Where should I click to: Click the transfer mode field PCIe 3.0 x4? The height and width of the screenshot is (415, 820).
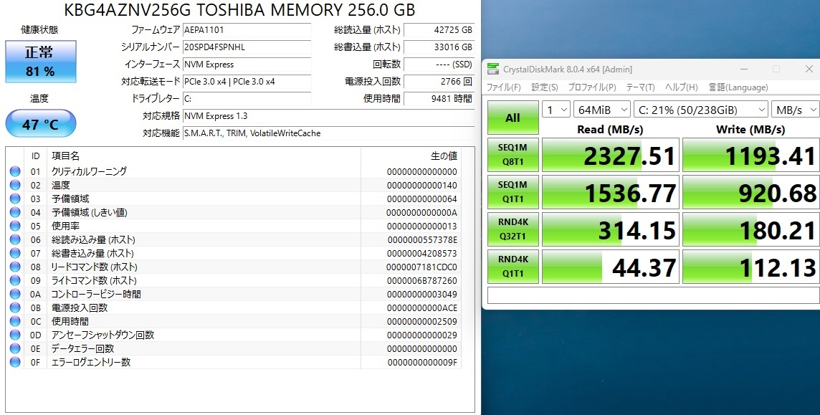tap(247, 82)
